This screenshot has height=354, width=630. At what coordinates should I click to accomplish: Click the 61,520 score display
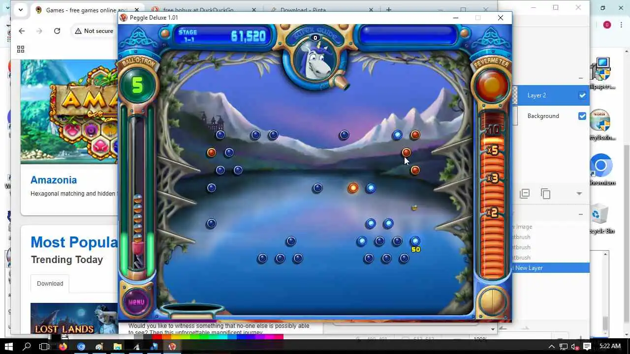point(249,36)
